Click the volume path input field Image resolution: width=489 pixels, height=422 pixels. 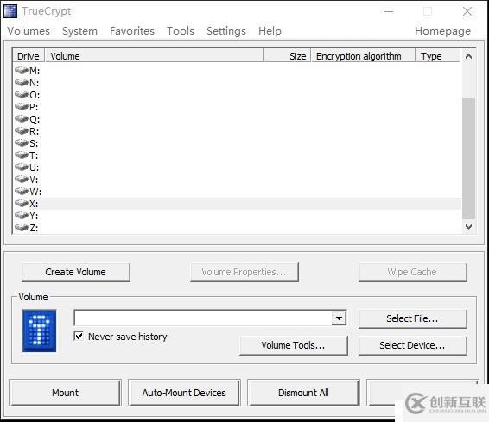click(203, 318)
